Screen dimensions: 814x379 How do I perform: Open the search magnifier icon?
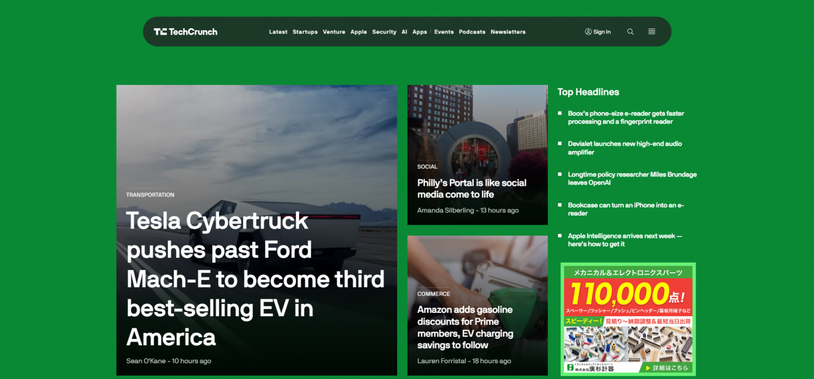click(x=630, y=32)
